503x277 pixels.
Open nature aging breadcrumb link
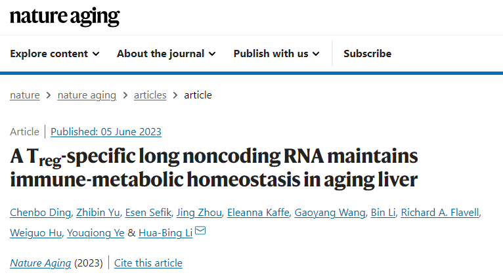pos(87,95)
